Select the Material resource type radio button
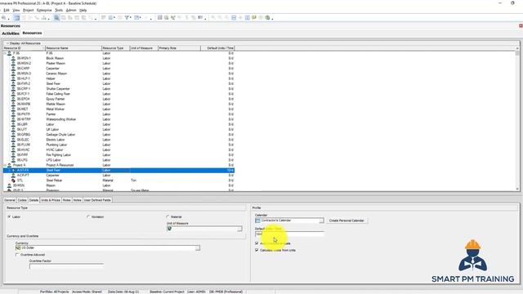Screen dimensions: 523x294 pos(168,216)
